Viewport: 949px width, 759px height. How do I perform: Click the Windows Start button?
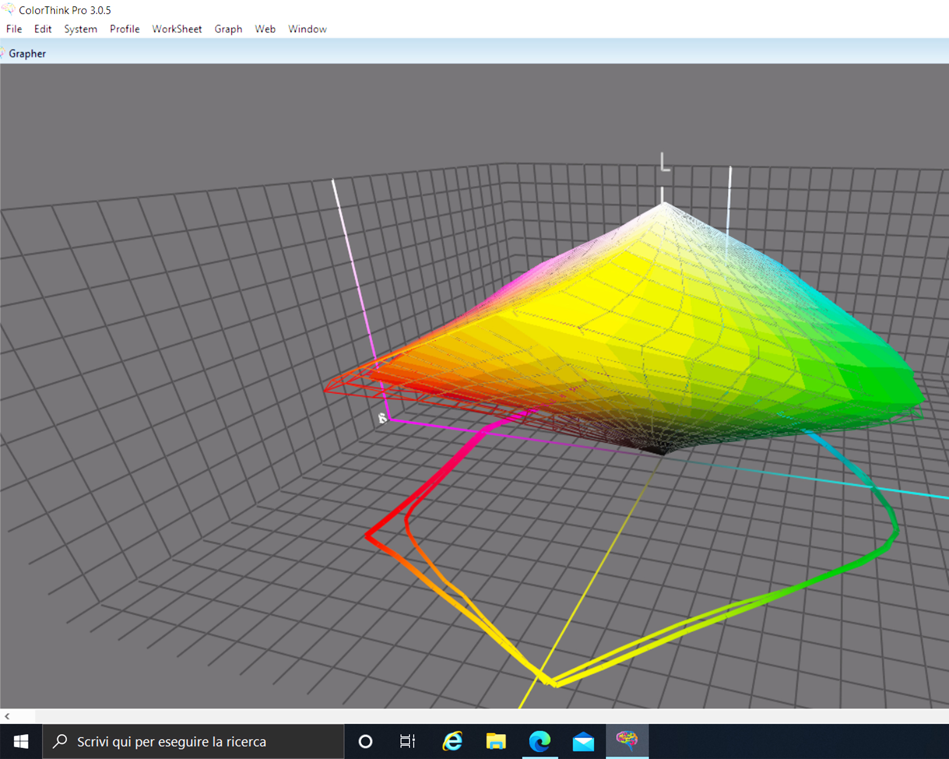click(x=21, y=741)
